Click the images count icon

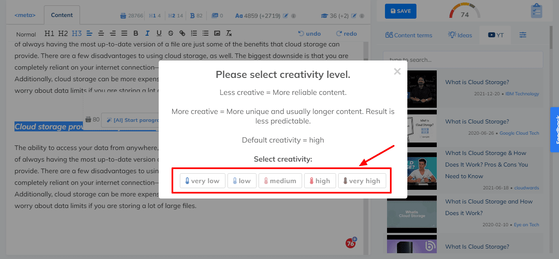(x=214, y=16)
